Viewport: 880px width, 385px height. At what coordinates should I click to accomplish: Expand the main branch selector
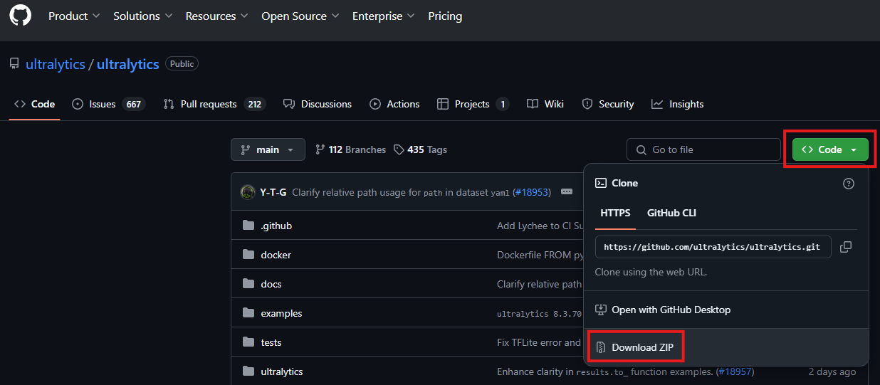click(x=268, y=149)
